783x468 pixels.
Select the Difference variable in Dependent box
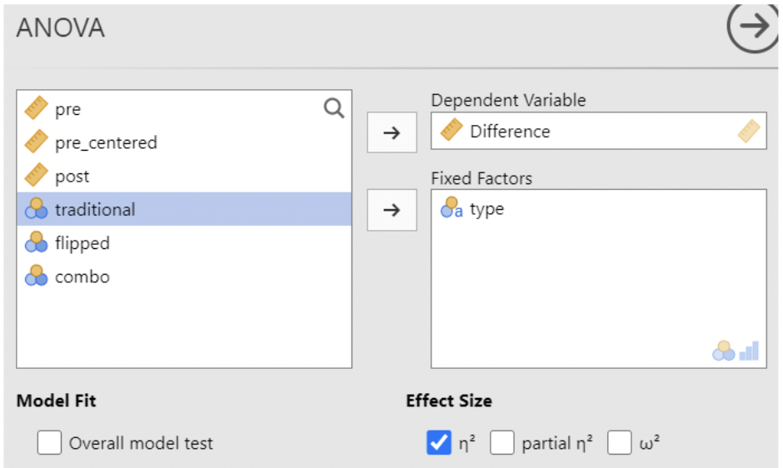pyautogui.click(x=510, y=132)
